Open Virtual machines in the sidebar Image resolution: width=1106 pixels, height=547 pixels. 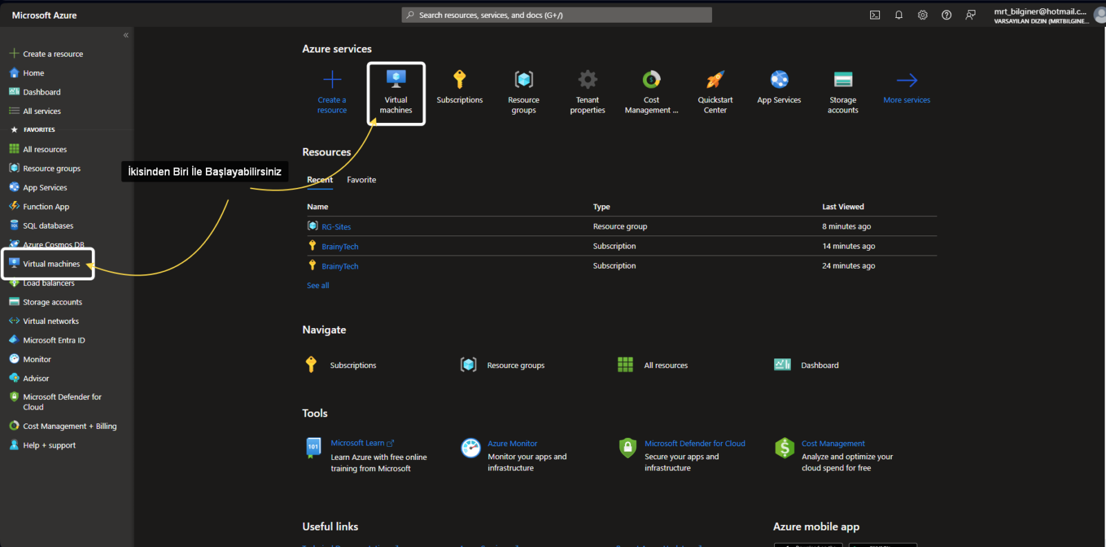[x=45, y=264]
